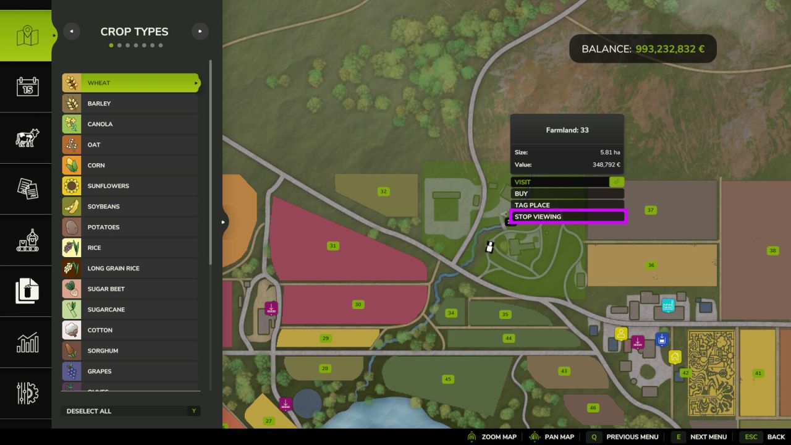Image resolution: width=791 pixels, height=445 pixels.
Task: Click the Next Menu button in the bottom bar
Action: click(700, 437)
